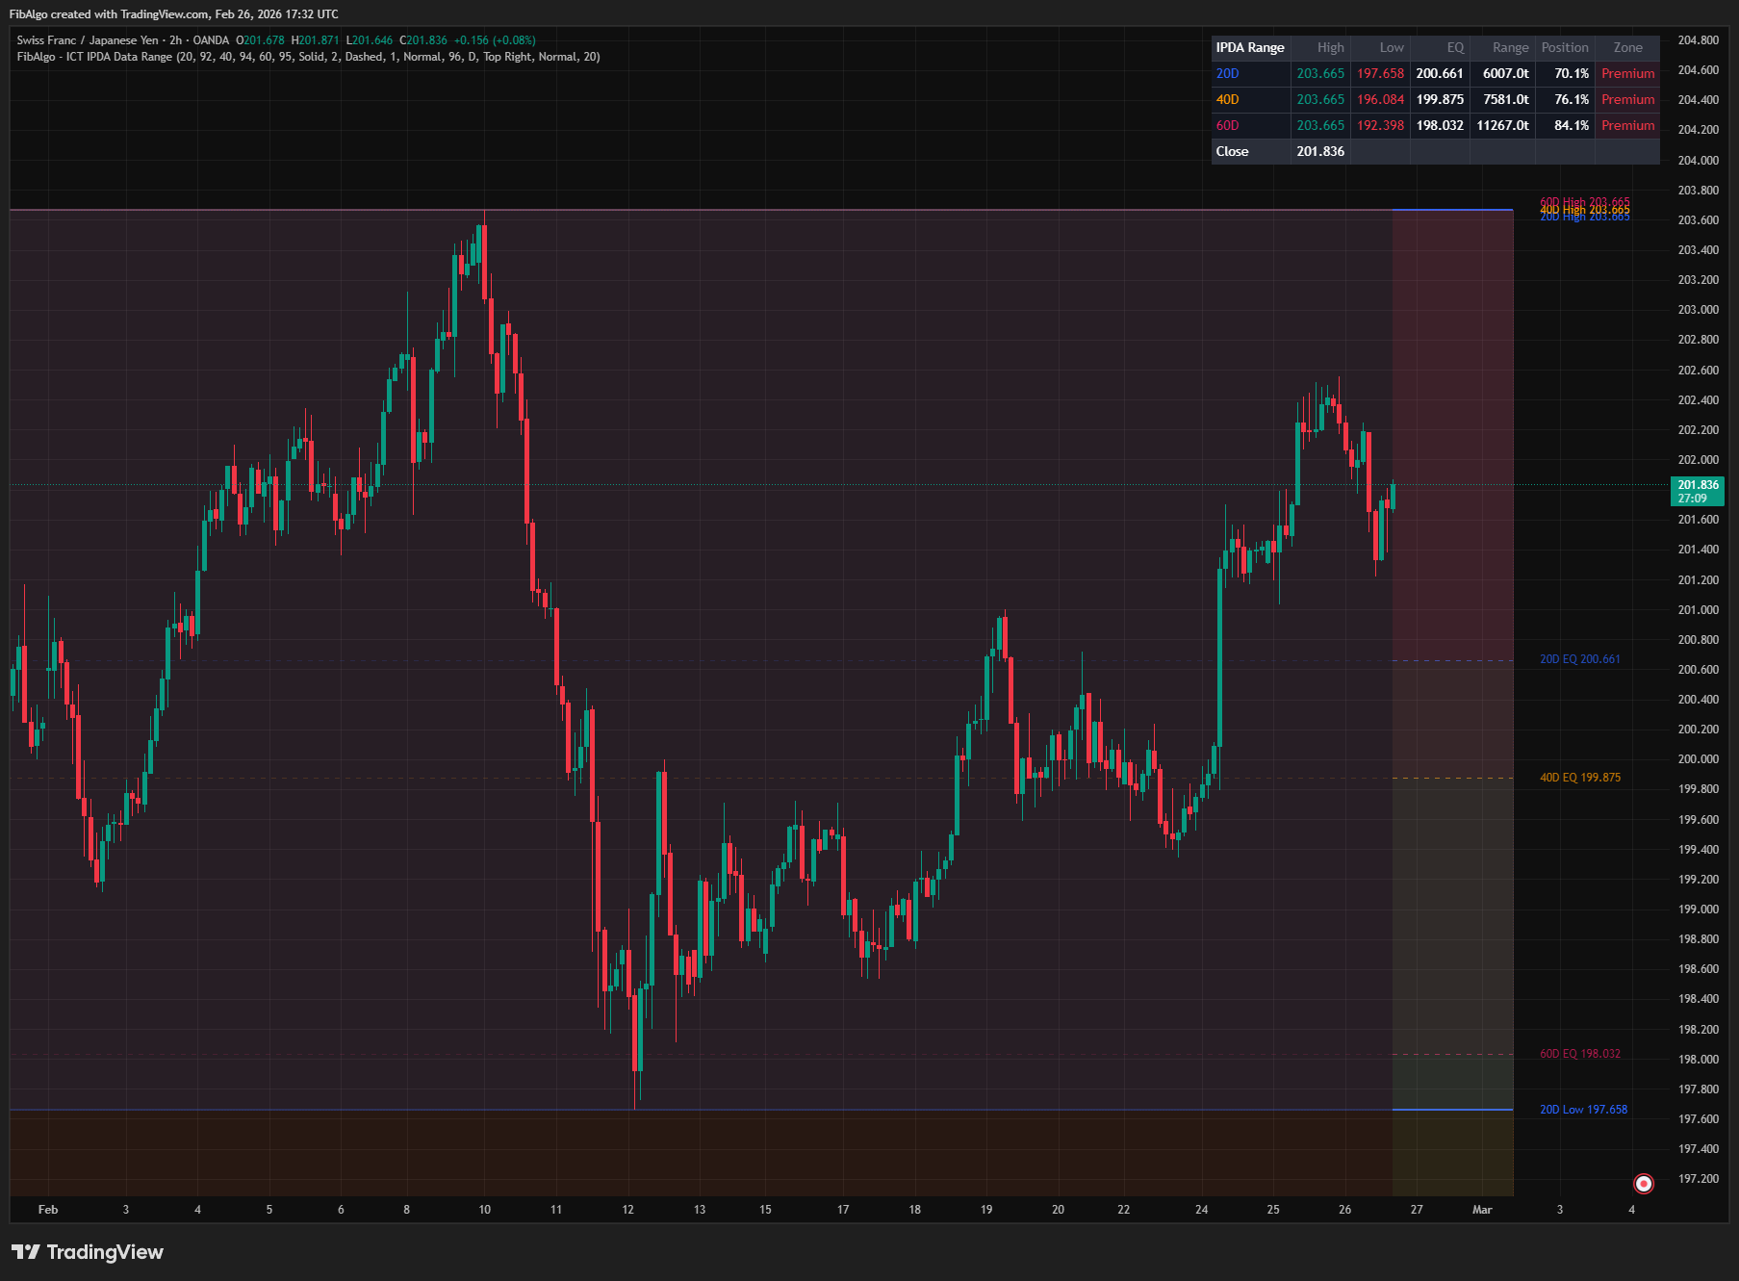
Task: Select the Premium zone cell for 20D
Action: point(1627,73)
